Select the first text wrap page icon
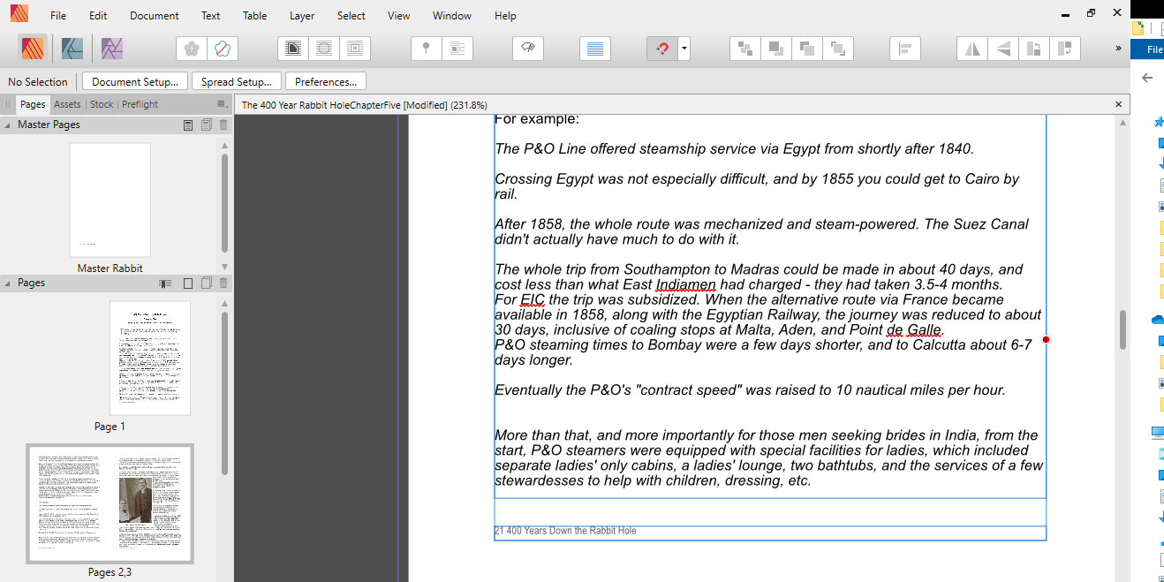The width and height of the screenshot is (1164, 582). 293,49
